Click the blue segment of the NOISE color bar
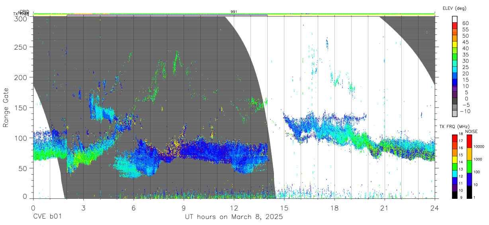 coord(469,179)
